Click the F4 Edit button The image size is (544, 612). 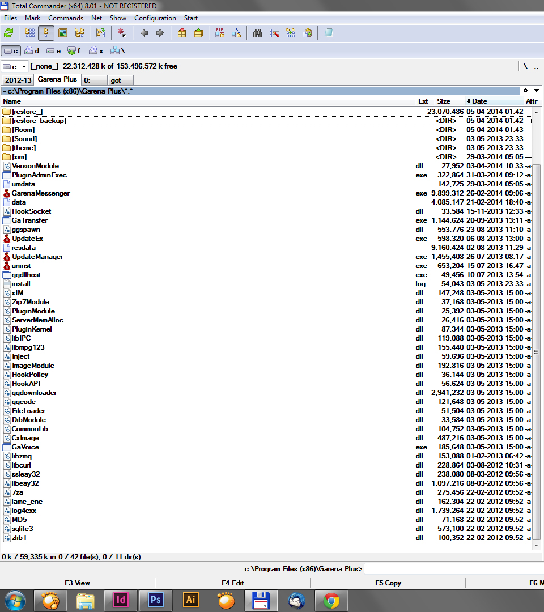coord(232,583)
